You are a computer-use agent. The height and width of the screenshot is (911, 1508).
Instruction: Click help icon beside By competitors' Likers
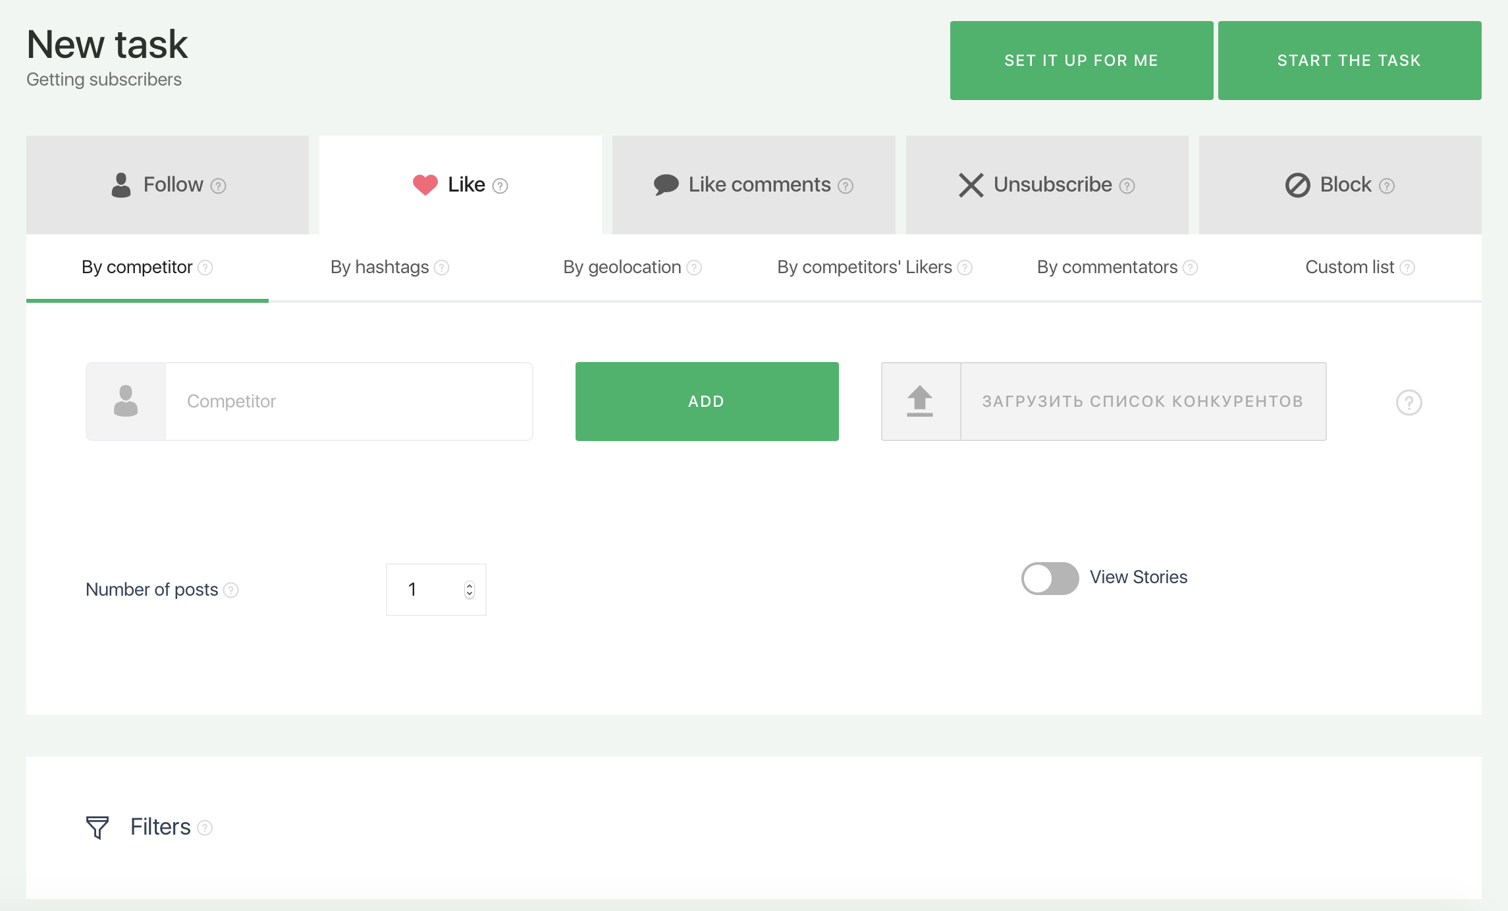pos(965,268)
